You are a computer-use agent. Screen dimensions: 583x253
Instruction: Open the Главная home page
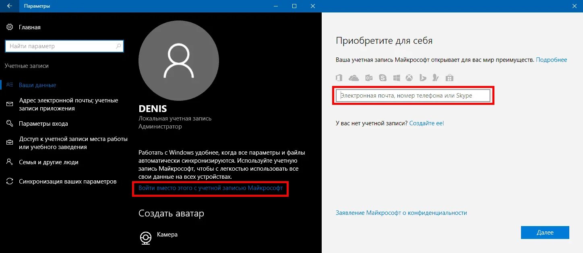pos(30,27)
